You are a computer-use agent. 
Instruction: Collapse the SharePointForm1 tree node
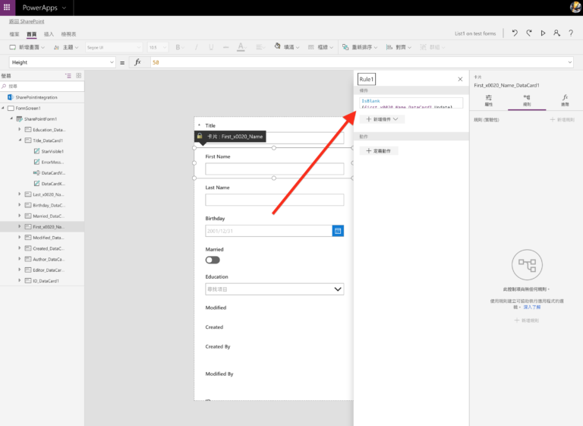[11, 118]
